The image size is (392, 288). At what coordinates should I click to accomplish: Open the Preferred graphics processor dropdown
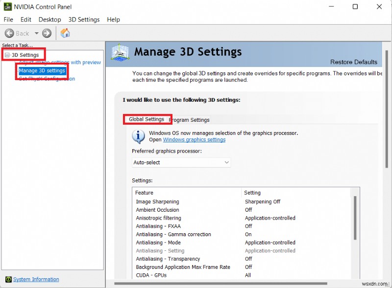(x=227, y=162)
